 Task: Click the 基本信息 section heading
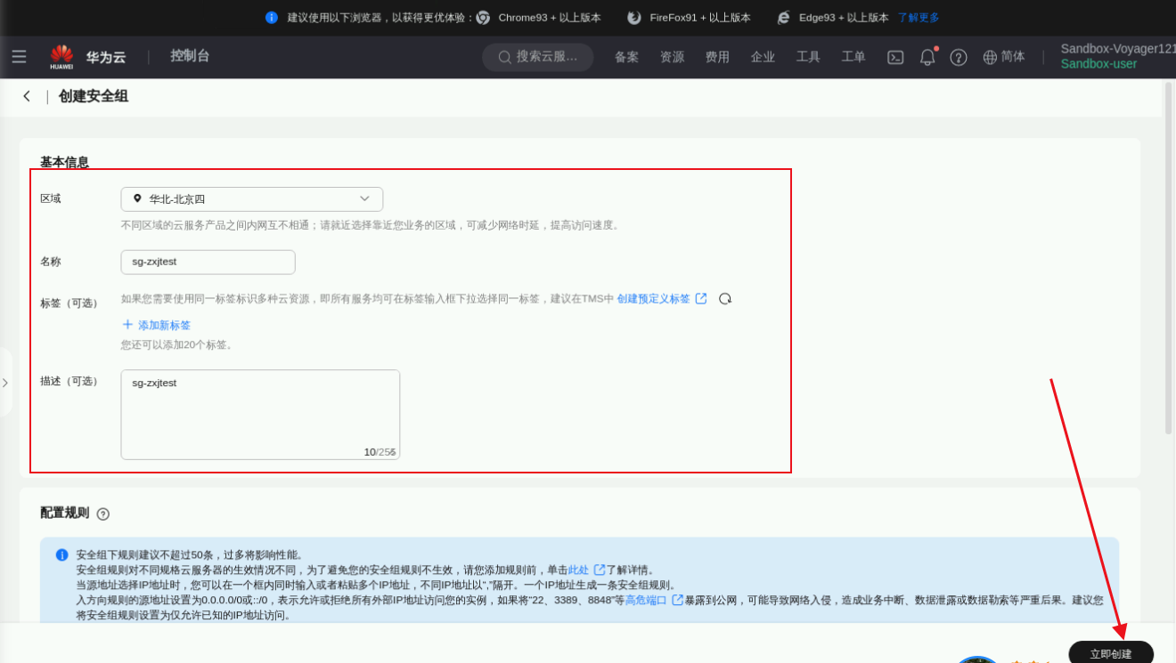point(64,162)
